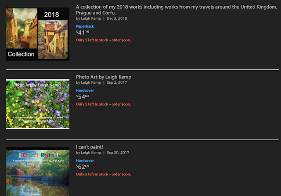Click the $54.04 price
281x196 pixels.
(x=83, y=96)
